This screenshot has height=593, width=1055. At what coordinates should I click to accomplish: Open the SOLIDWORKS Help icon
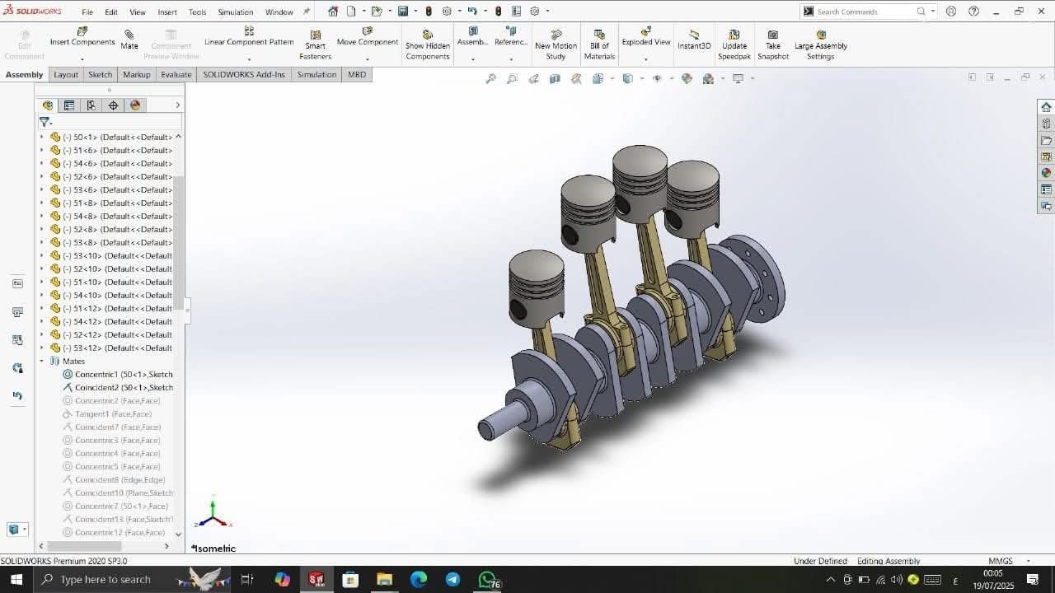tap(974, 12)
